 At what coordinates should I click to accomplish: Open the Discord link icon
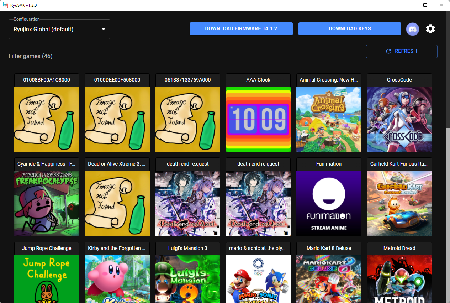(x=413, y=29)
